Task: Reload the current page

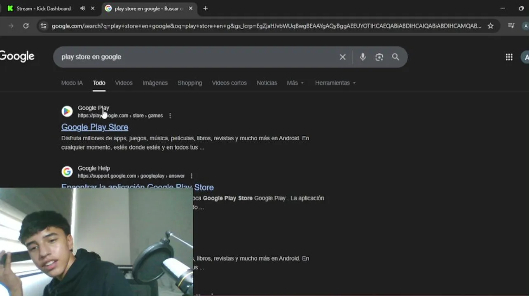Action: point(26,26)
